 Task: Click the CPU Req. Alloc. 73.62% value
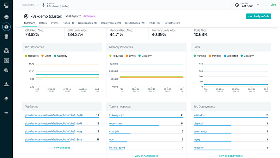(x=32, y=35)
